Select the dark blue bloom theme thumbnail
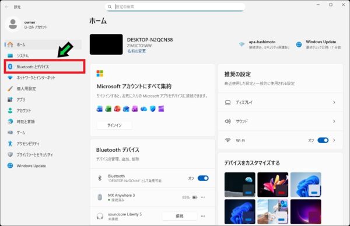The height and width of the screenshot is (226, 350). click(240, 211)
